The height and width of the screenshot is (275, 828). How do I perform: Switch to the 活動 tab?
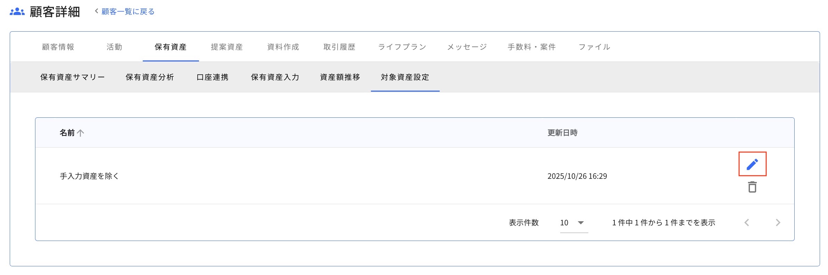click(x=114, y=47)
